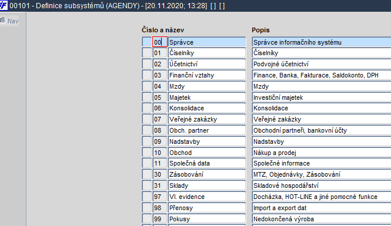The width and height of the screenshot is (391, 226).
Task: Click row selector beside 05 Majetek
Action: [147, 97]
